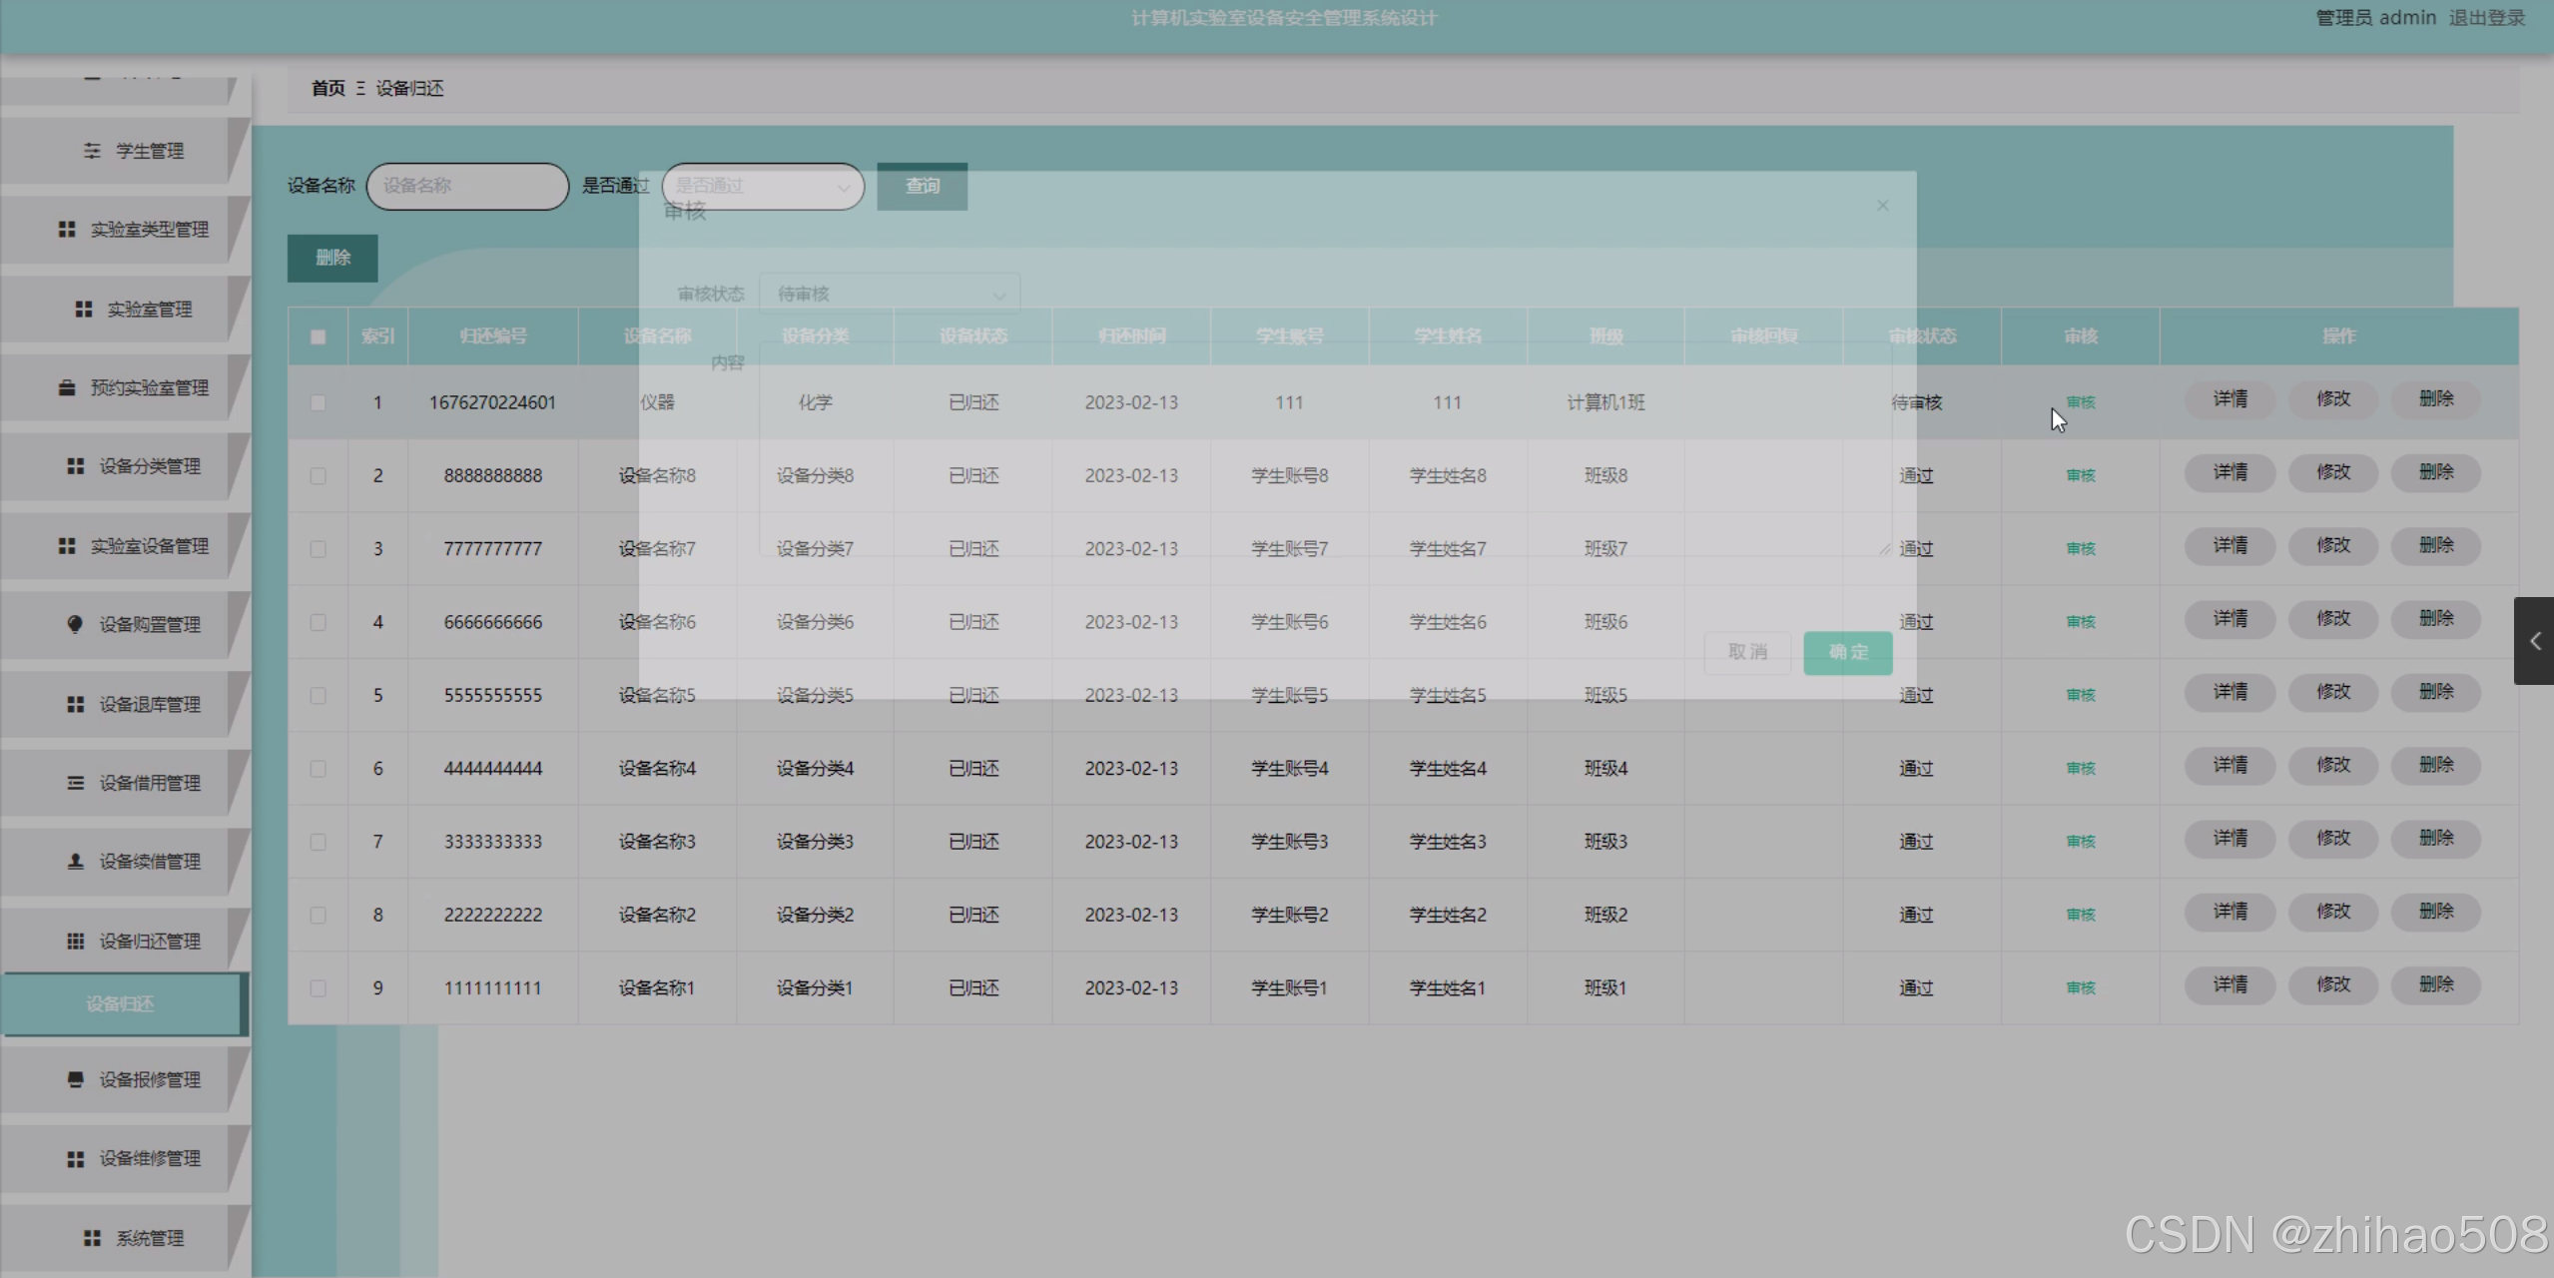Click the 设备借用管理 list icon
Screen dimensions: 2554x1278
[x=75, y=783]
